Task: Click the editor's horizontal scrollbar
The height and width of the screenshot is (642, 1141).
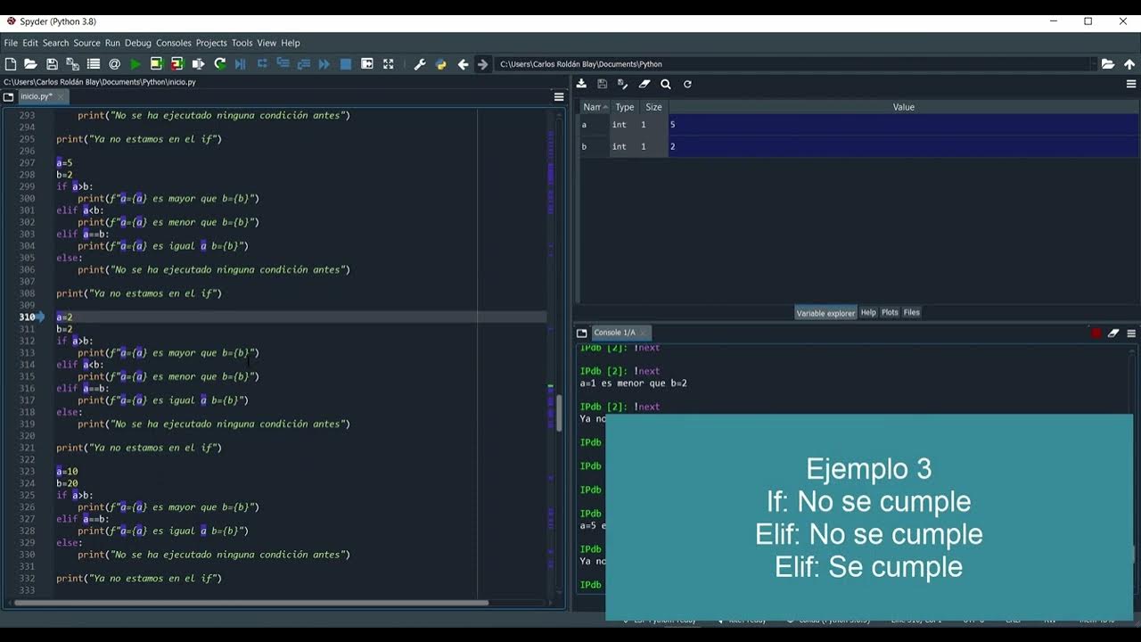Action: point(252,603)
